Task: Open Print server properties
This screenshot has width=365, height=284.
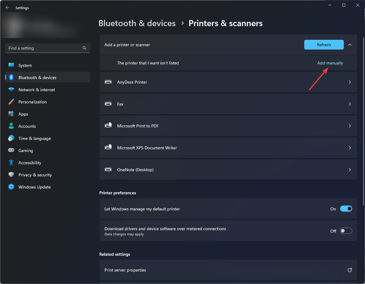Action: [228, 270]
